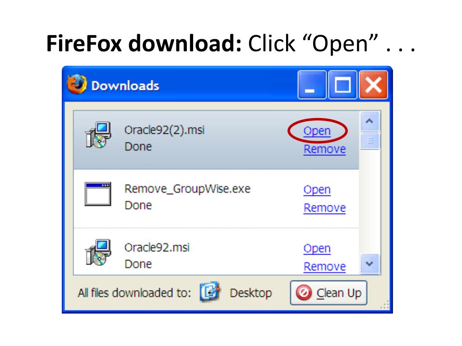Screen dimensions: 462x346
Task: Click the Desktop download location label
Action: point(251,293)
